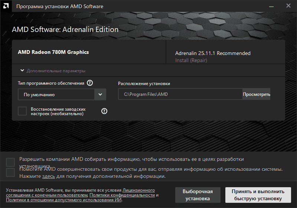Open the Политики конфиденциальности link
The height and width of the screenshot is (208, 297).
coord(122,195)
